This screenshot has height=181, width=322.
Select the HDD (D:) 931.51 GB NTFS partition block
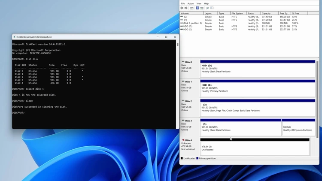[x=258, y=69]
